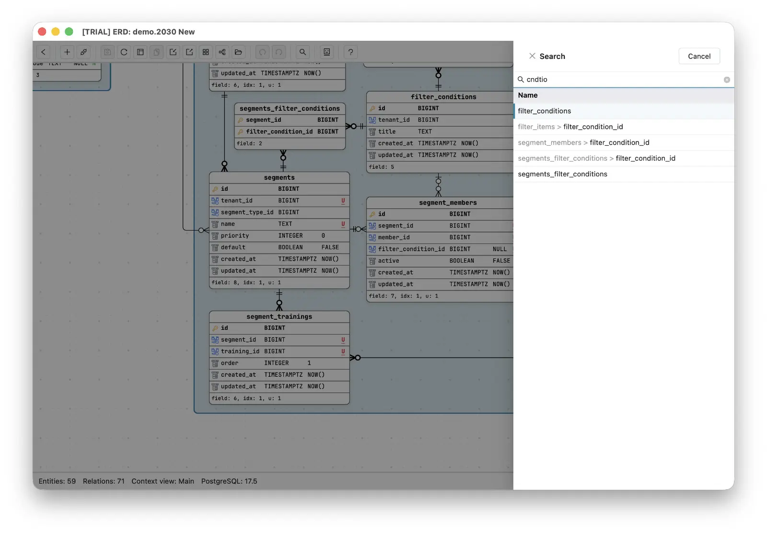
Task: Click the hierarchy tree toolbar icon
Action: 222,52
